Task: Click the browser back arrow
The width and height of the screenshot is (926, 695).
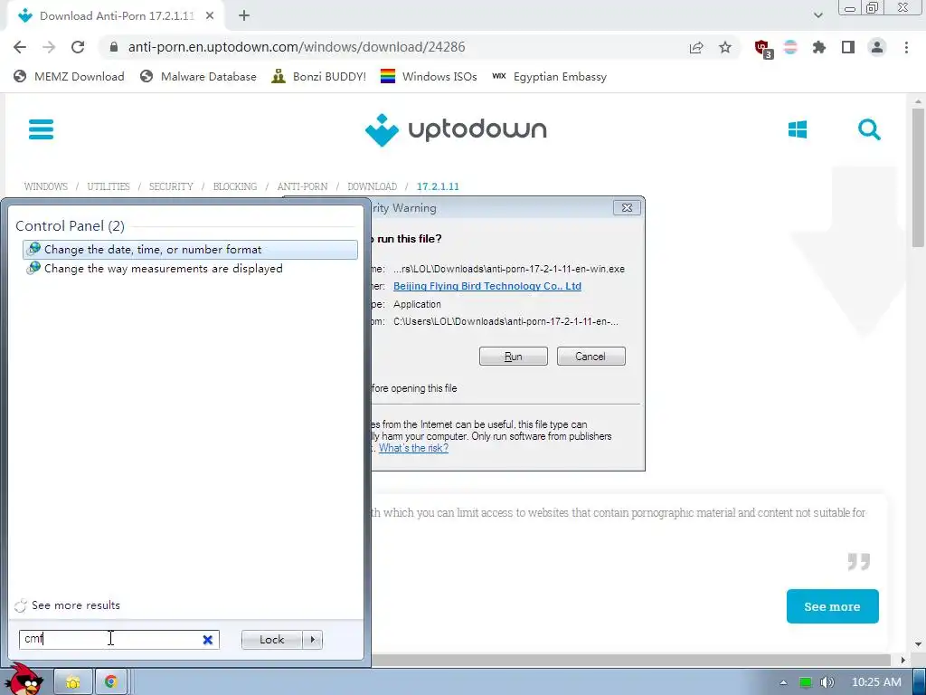Action: tap(20, 47)
